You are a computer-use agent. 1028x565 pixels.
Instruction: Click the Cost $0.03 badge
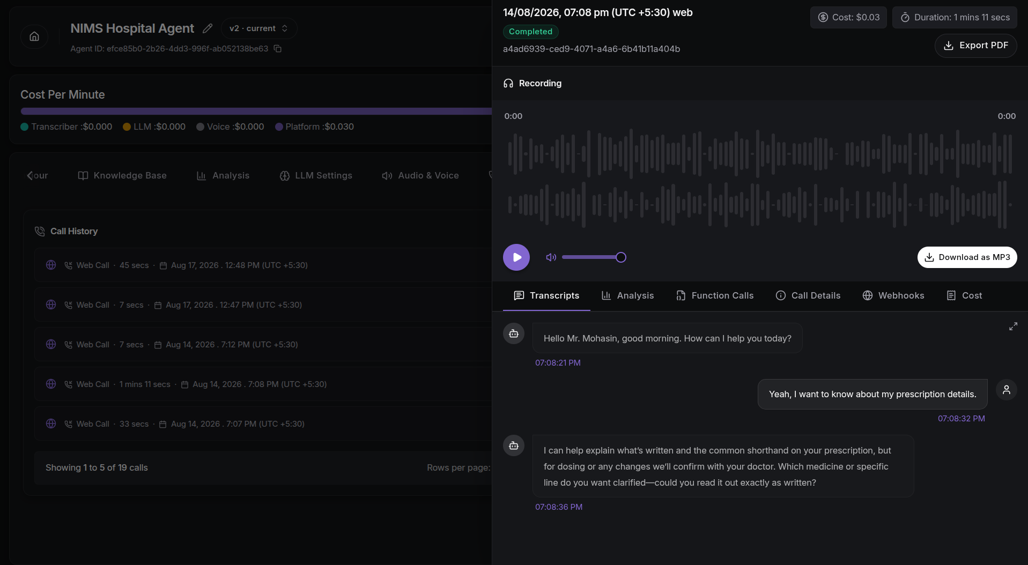coord(848,18)
